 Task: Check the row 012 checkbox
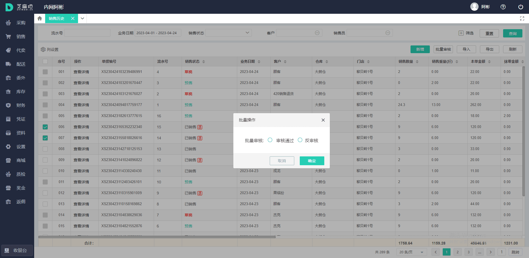(x=45, y=193)
